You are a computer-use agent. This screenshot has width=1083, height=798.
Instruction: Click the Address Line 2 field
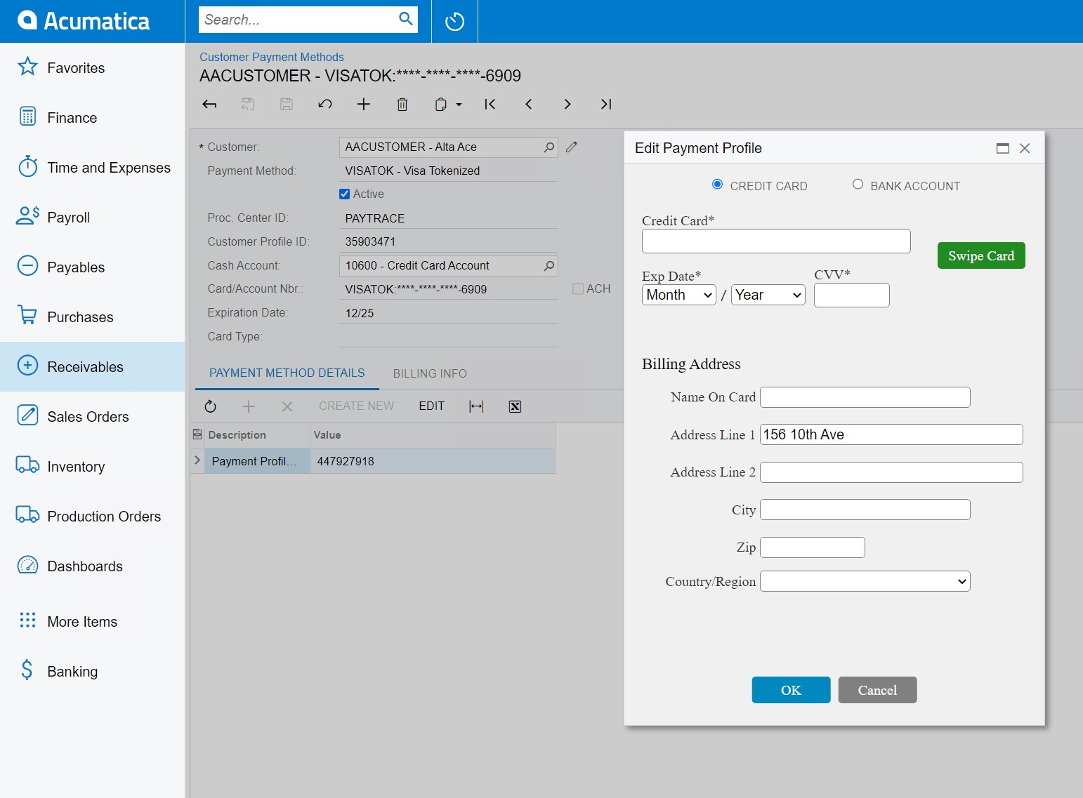(x=891, y=472)
